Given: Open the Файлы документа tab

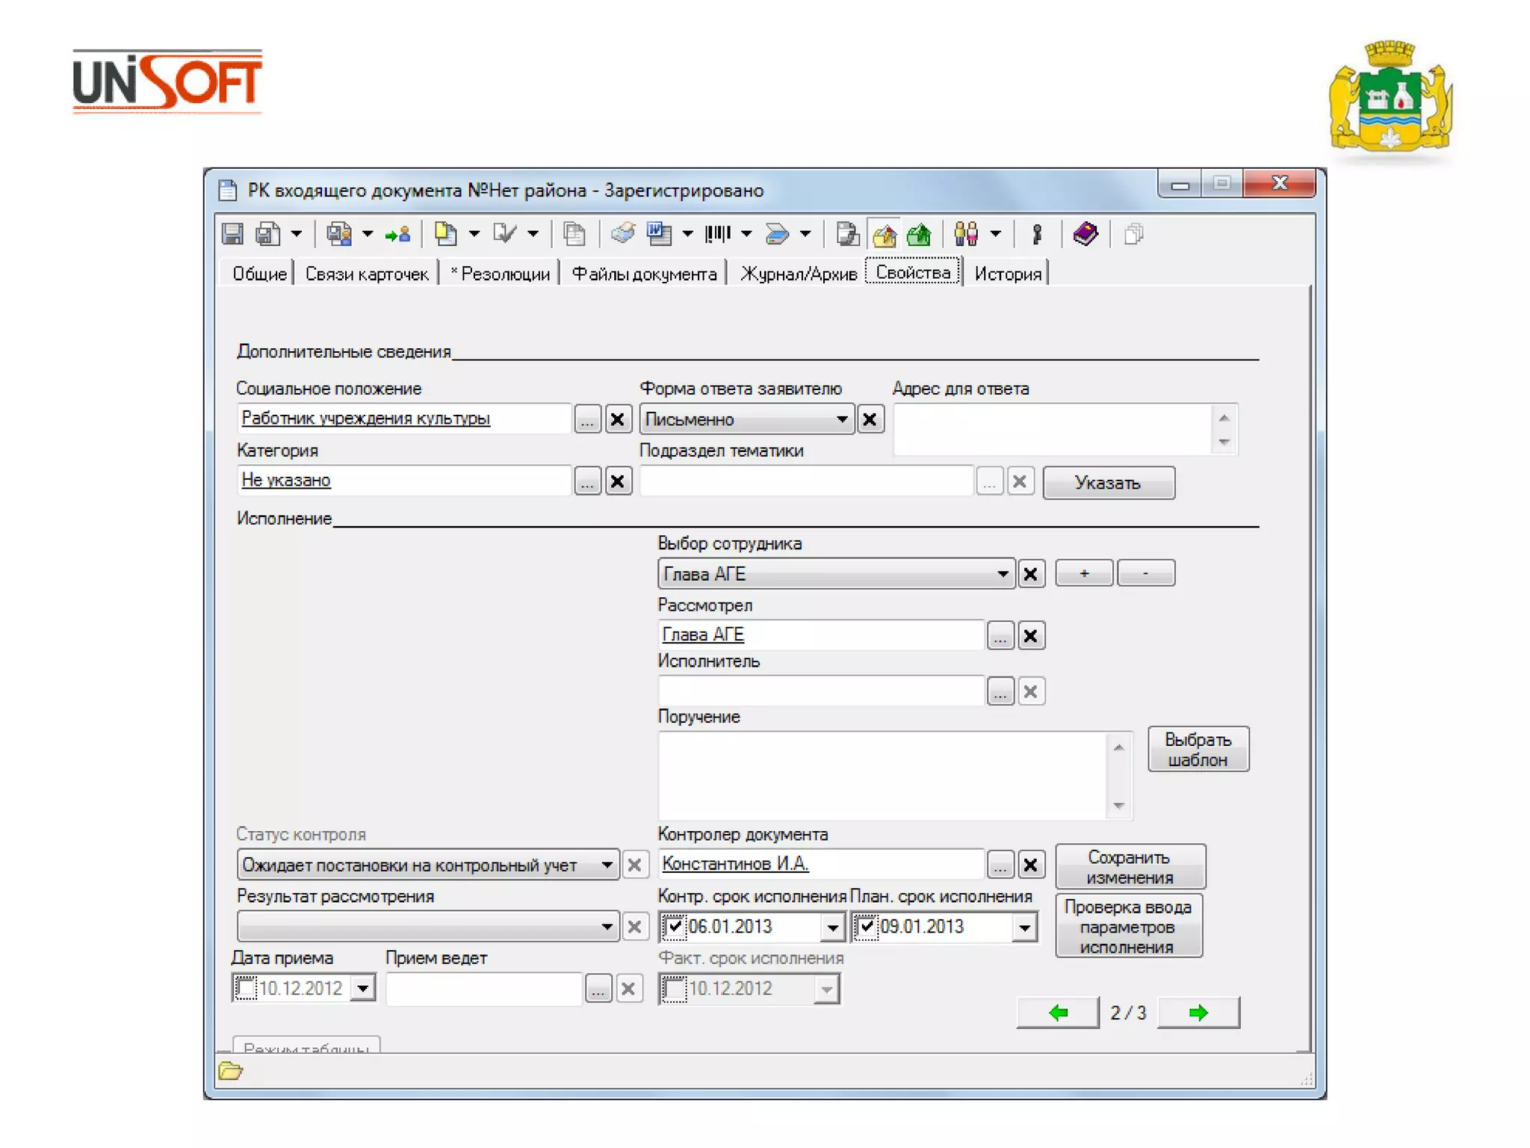Looking at the screenshot, I should [x=644, y=274].
